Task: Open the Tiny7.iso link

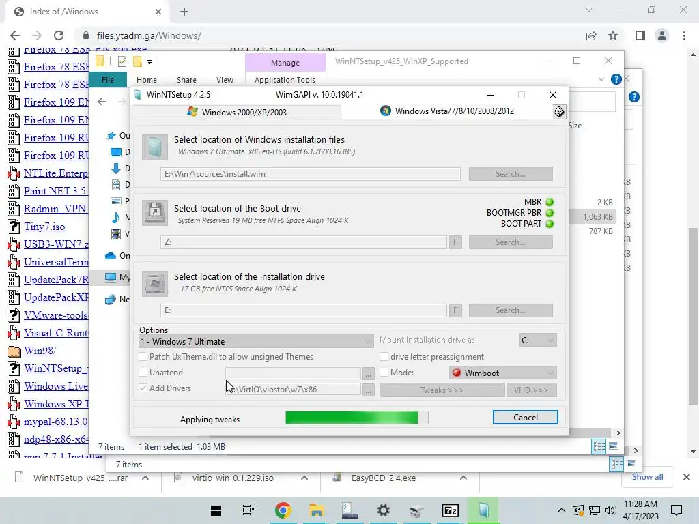Action: coord(44,227)
